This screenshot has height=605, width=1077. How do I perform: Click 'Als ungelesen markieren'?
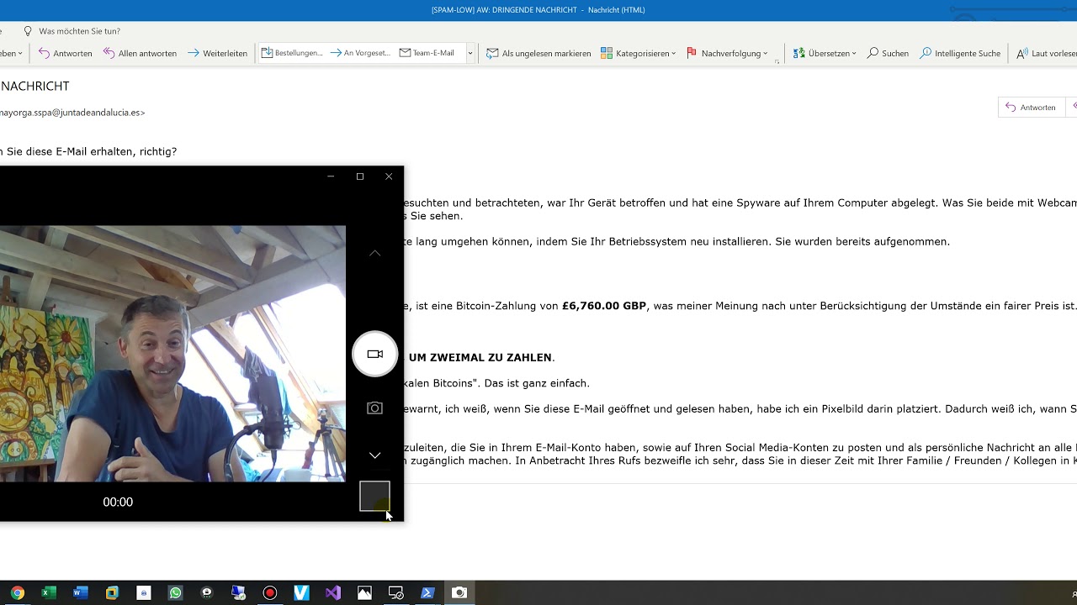[538, 53]
